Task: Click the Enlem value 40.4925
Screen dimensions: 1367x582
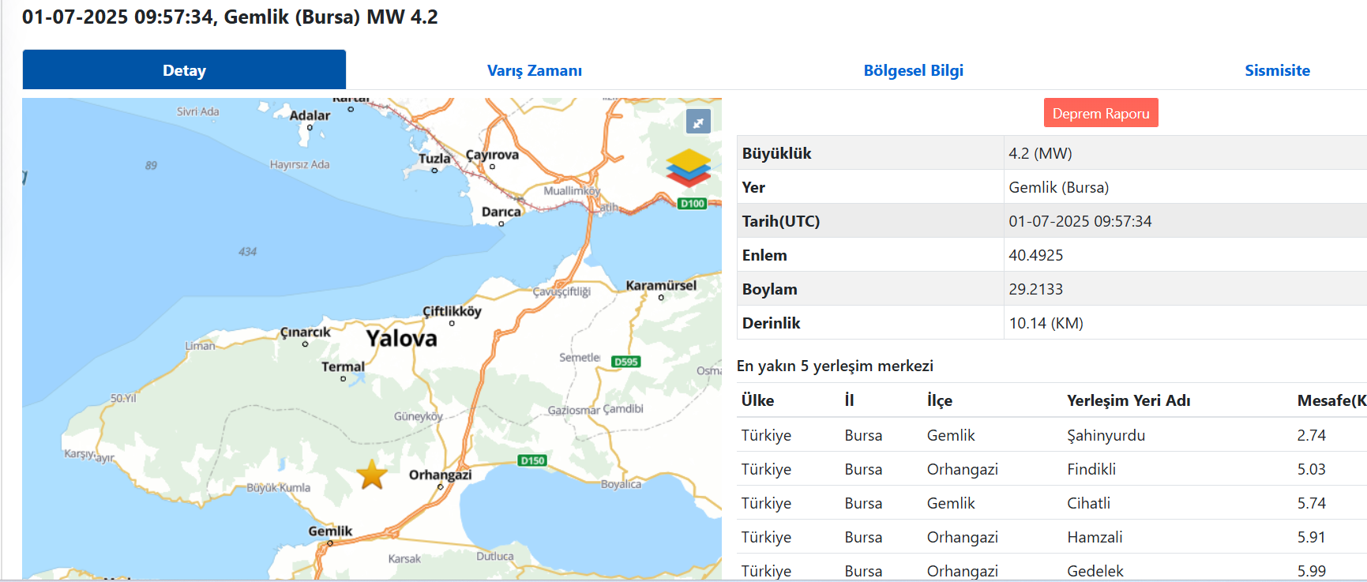Action: pyautogui.click(x=1035, y=255)
